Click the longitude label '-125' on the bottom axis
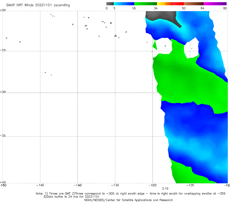This screenshot has width=230, height=202. [x=190, y=185]
